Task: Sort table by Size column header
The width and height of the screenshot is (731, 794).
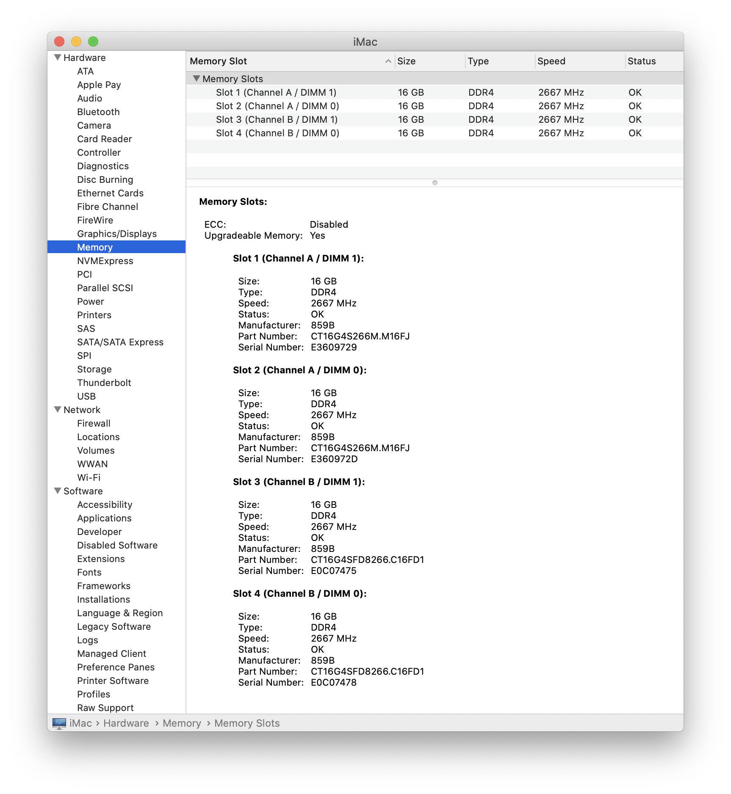Action: (x=430, y=61)
